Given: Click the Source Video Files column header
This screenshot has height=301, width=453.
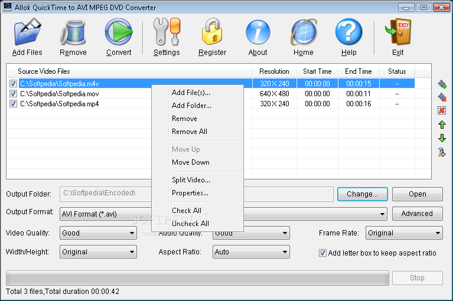Looking at the screenshot, I should coord(129,71).
